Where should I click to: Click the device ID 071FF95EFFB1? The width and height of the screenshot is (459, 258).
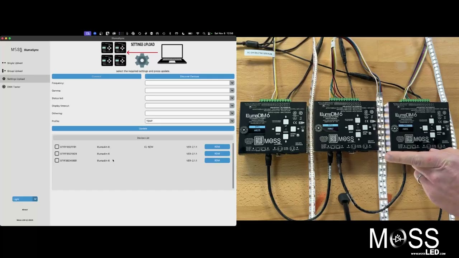click(x=68, y=147)
